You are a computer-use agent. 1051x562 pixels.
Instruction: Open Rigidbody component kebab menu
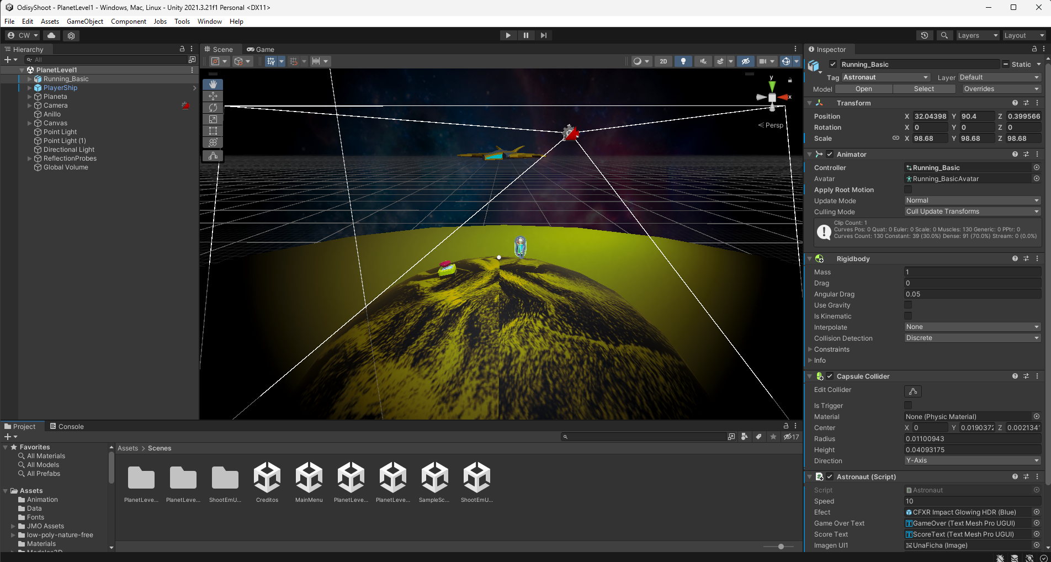[1037, 258]
